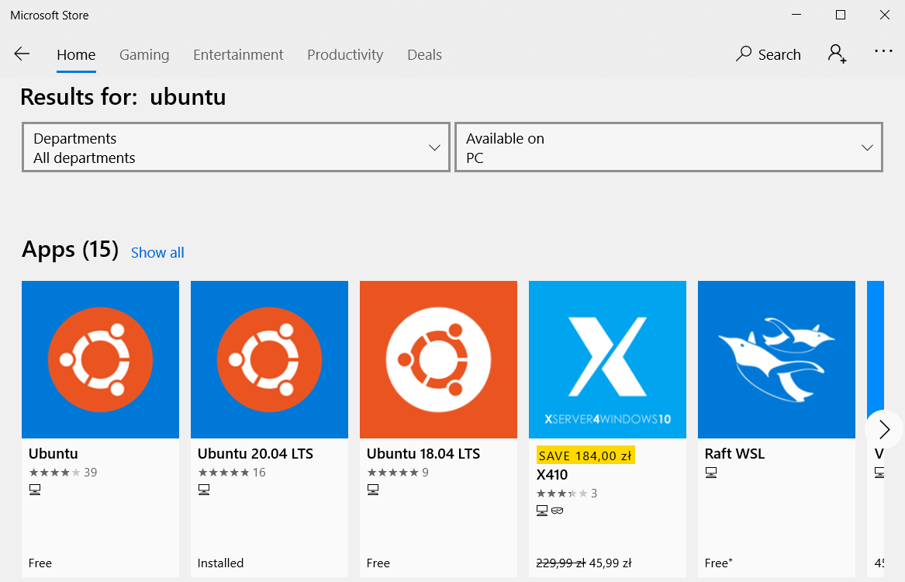Go back with the back arrow

22,54
